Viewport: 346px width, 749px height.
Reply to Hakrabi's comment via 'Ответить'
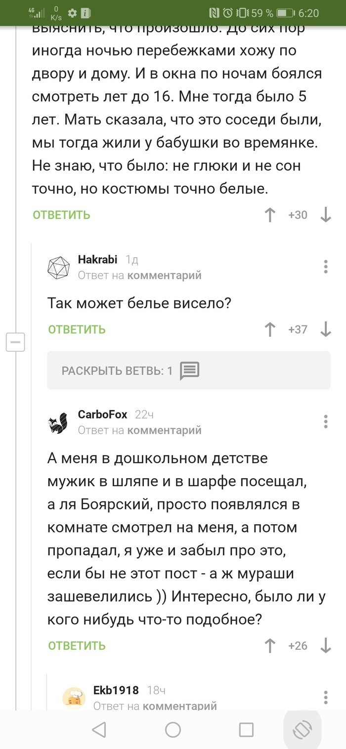click(x=77, y=330)
